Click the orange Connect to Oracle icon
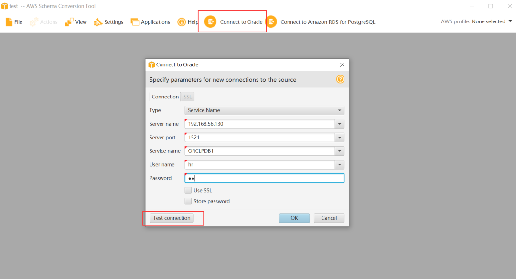Screen dimensions: 516x279 211,21
